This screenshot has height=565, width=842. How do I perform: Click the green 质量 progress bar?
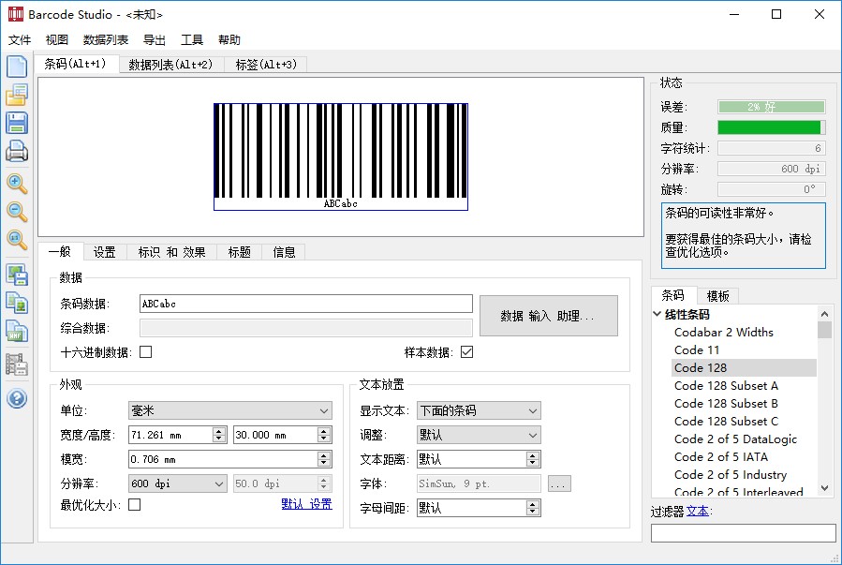(x=772, y=126)
